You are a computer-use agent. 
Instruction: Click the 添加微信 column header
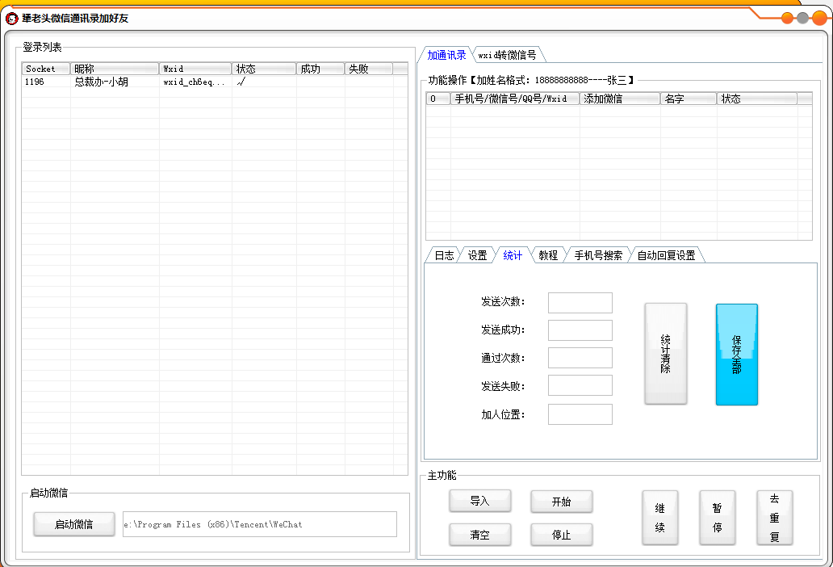point(620,99)
